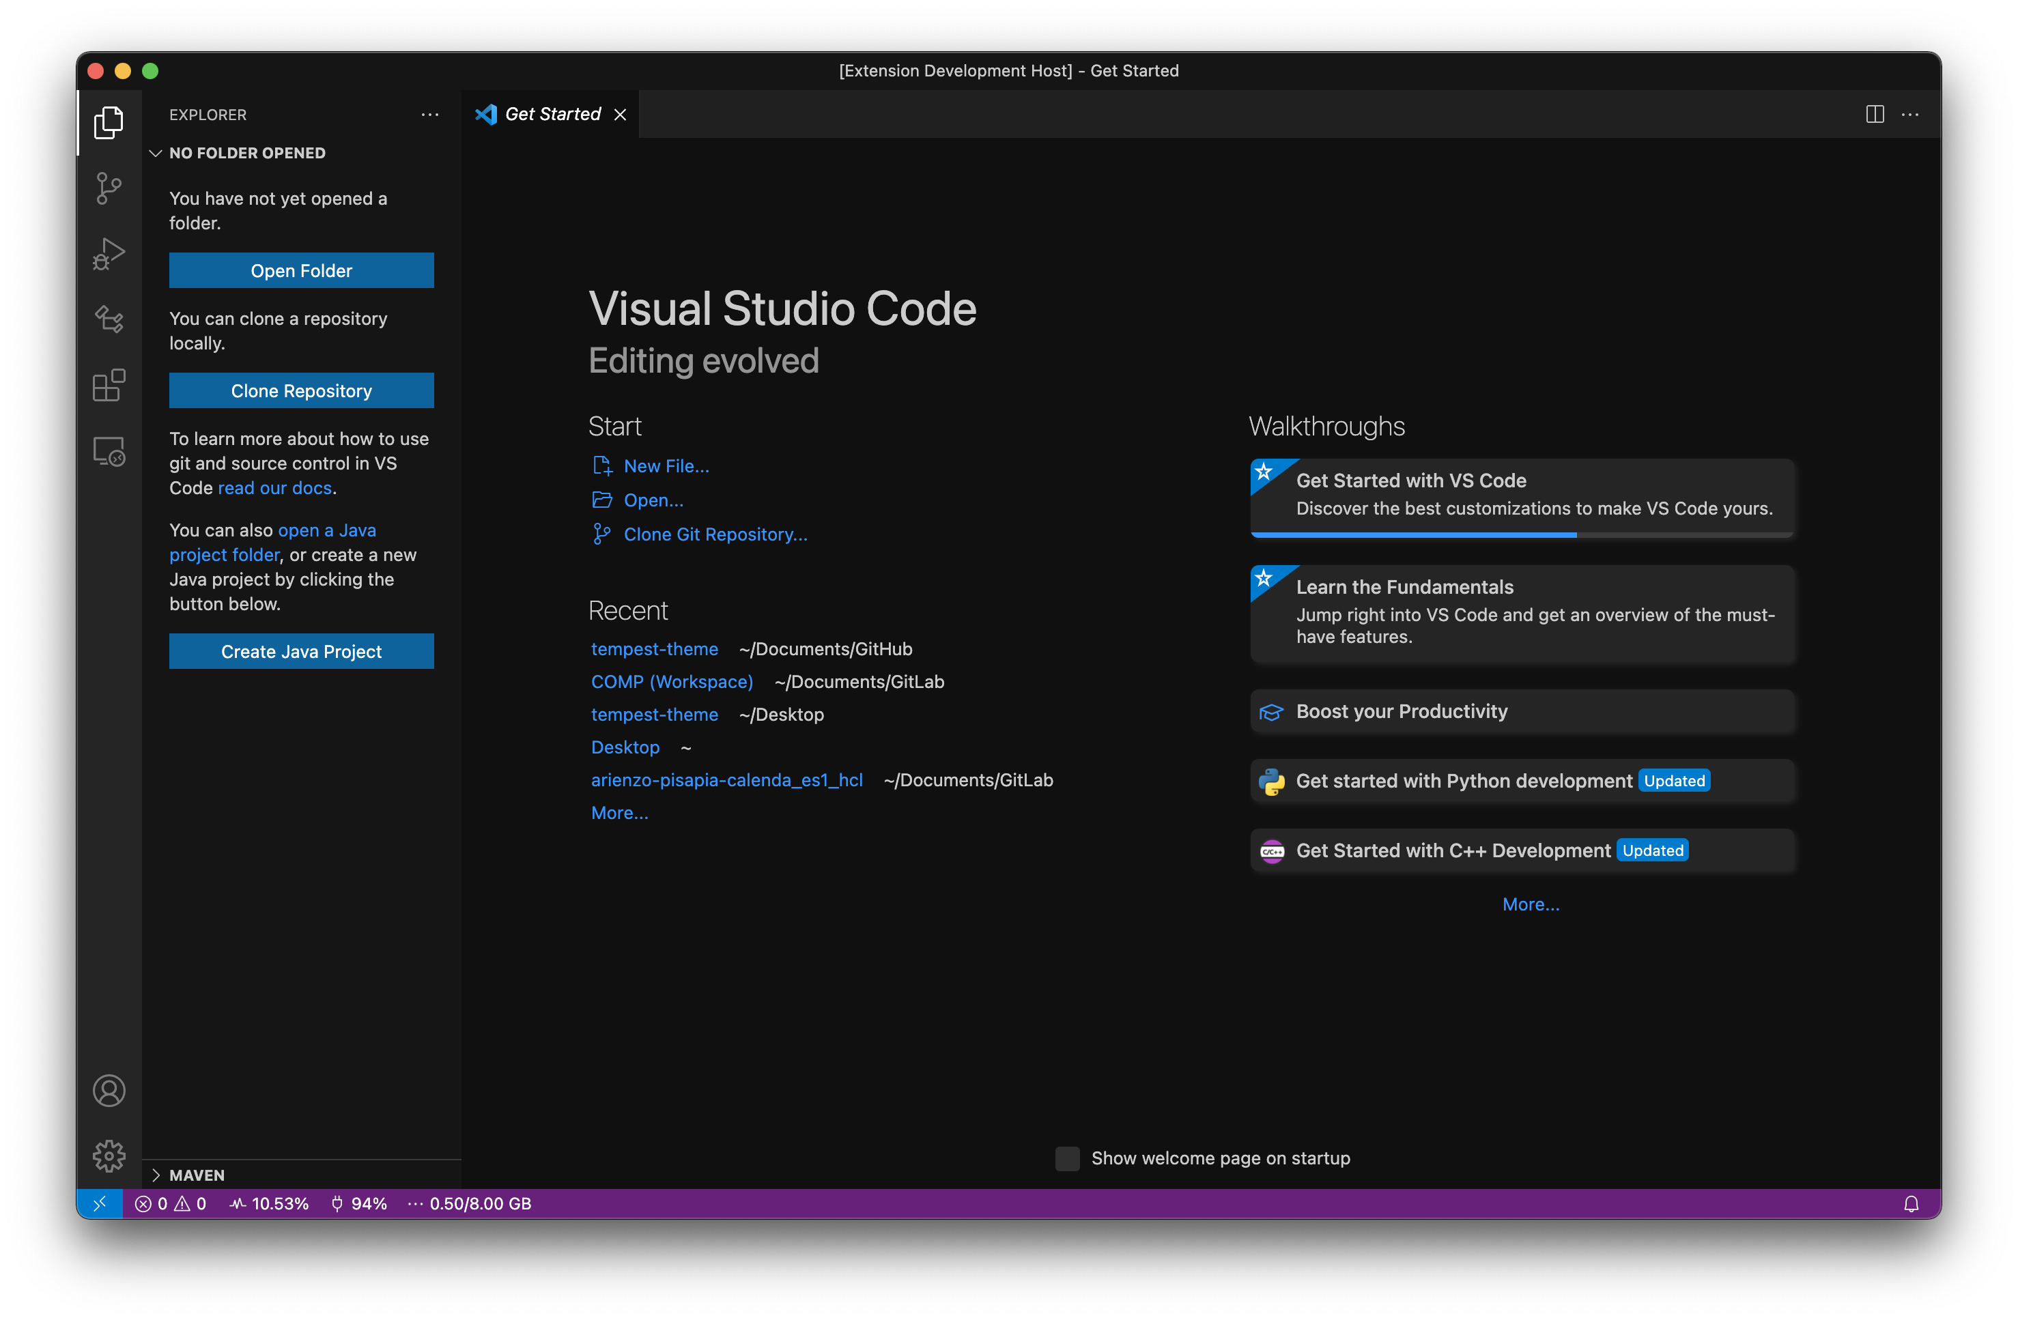
Task: Click the Visual Studio Code heading
Action: pos(782,308)
